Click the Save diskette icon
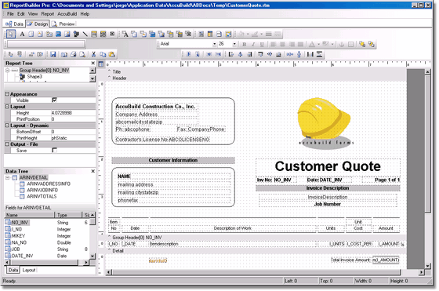Viewport: 439px width, 291px height. [53, 54]
